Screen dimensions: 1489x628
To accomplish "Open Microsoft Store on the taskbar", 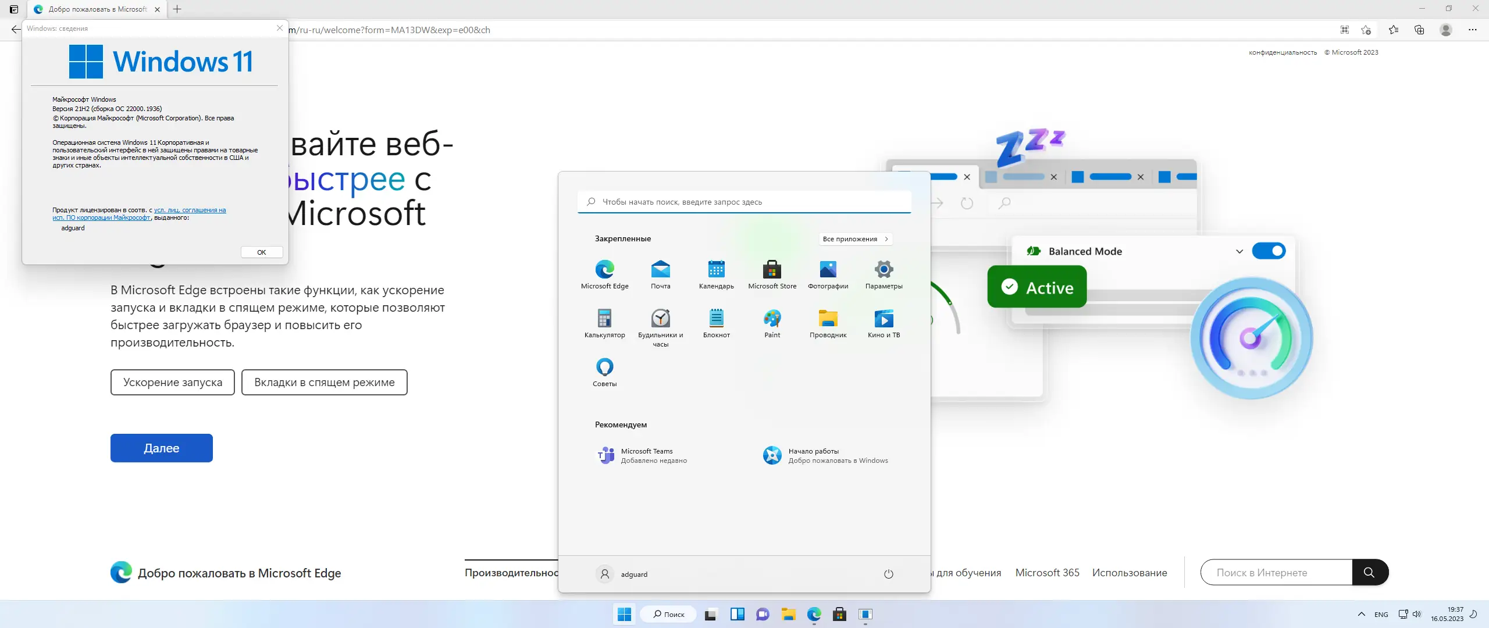I will pos(839,614).
